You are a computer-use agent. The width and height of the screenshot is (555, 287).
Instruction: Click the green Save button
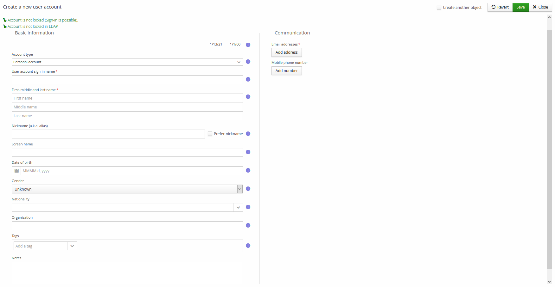pyautogui.click(x=520, y=7)
